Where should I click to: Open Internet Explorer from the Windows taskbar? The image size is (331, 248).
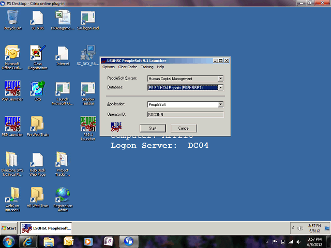point(28,242)
